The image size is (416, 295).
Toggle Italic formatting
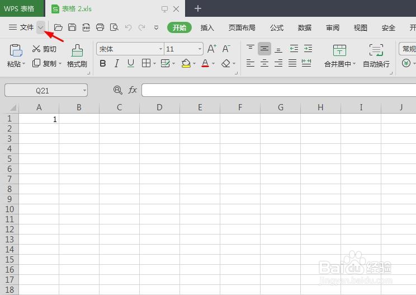(116, 63)
